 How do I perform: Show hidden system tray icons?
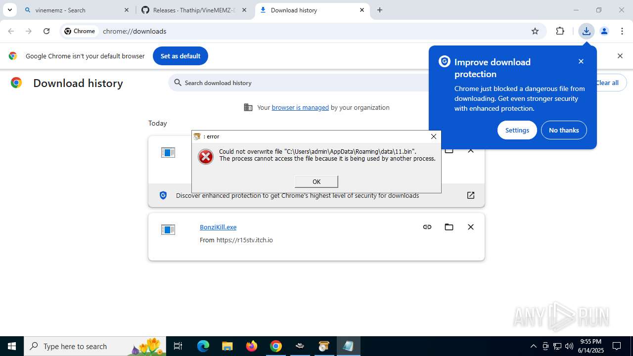coord(533,346)
